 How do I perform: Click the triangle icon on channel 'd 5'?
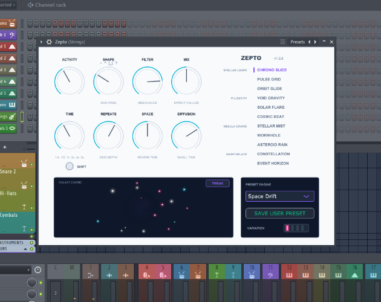12,93
